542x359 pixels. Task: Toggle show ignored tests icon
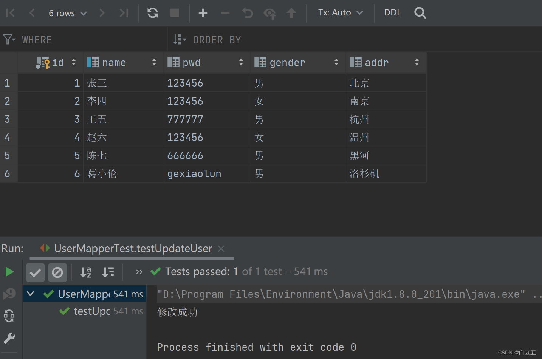coord(57,272)
